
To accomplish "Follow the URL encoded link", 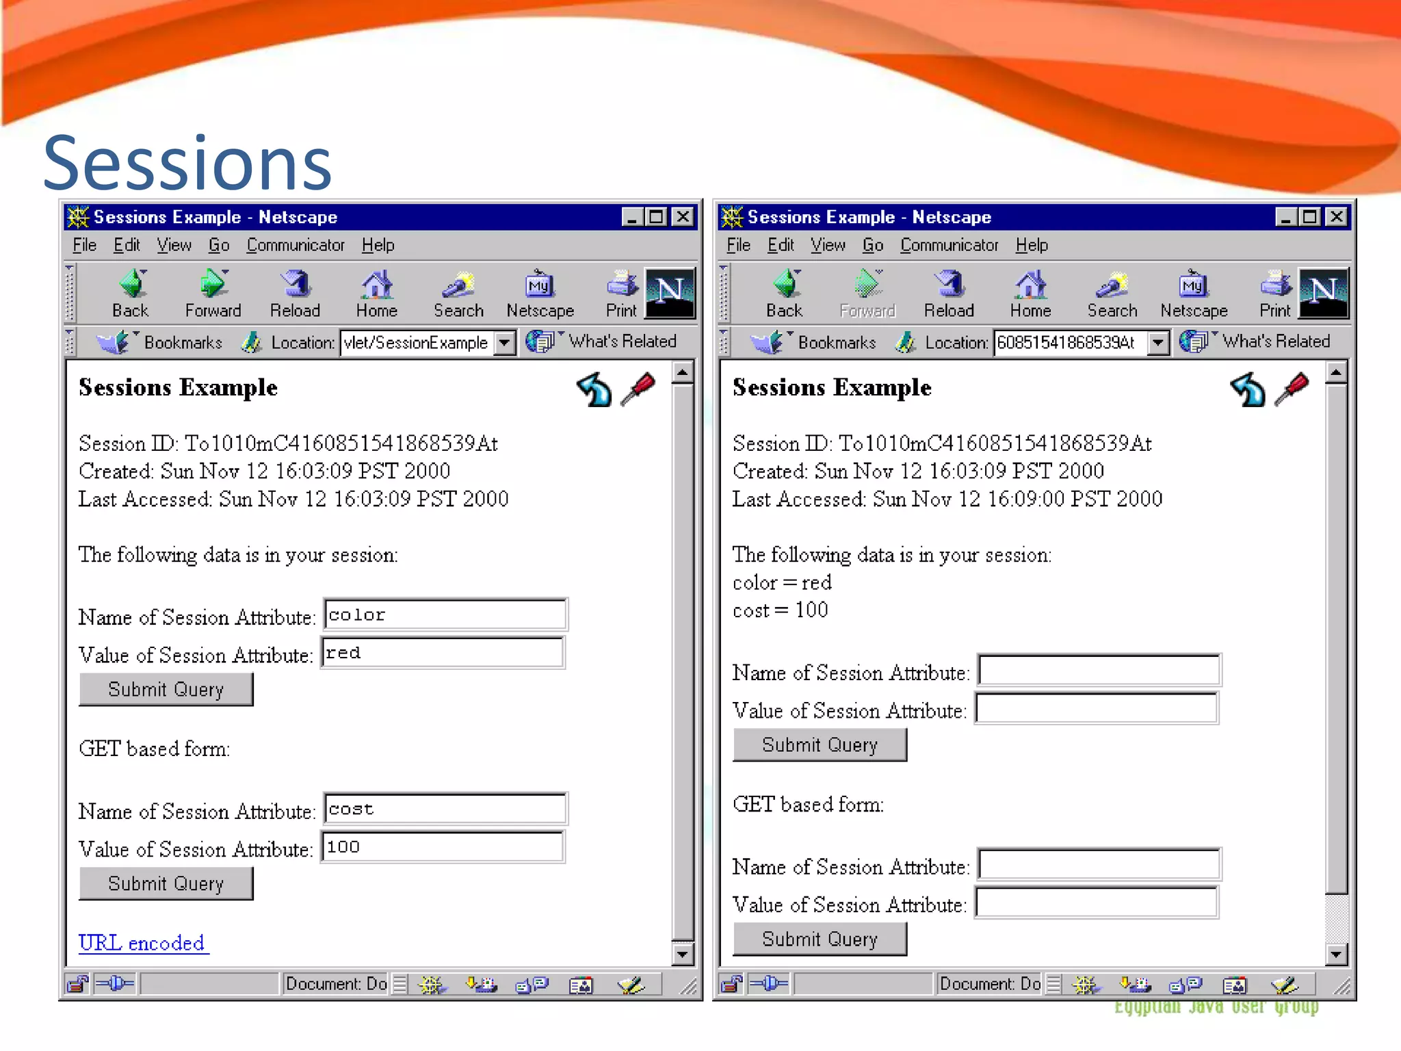I will coord(142,943).
